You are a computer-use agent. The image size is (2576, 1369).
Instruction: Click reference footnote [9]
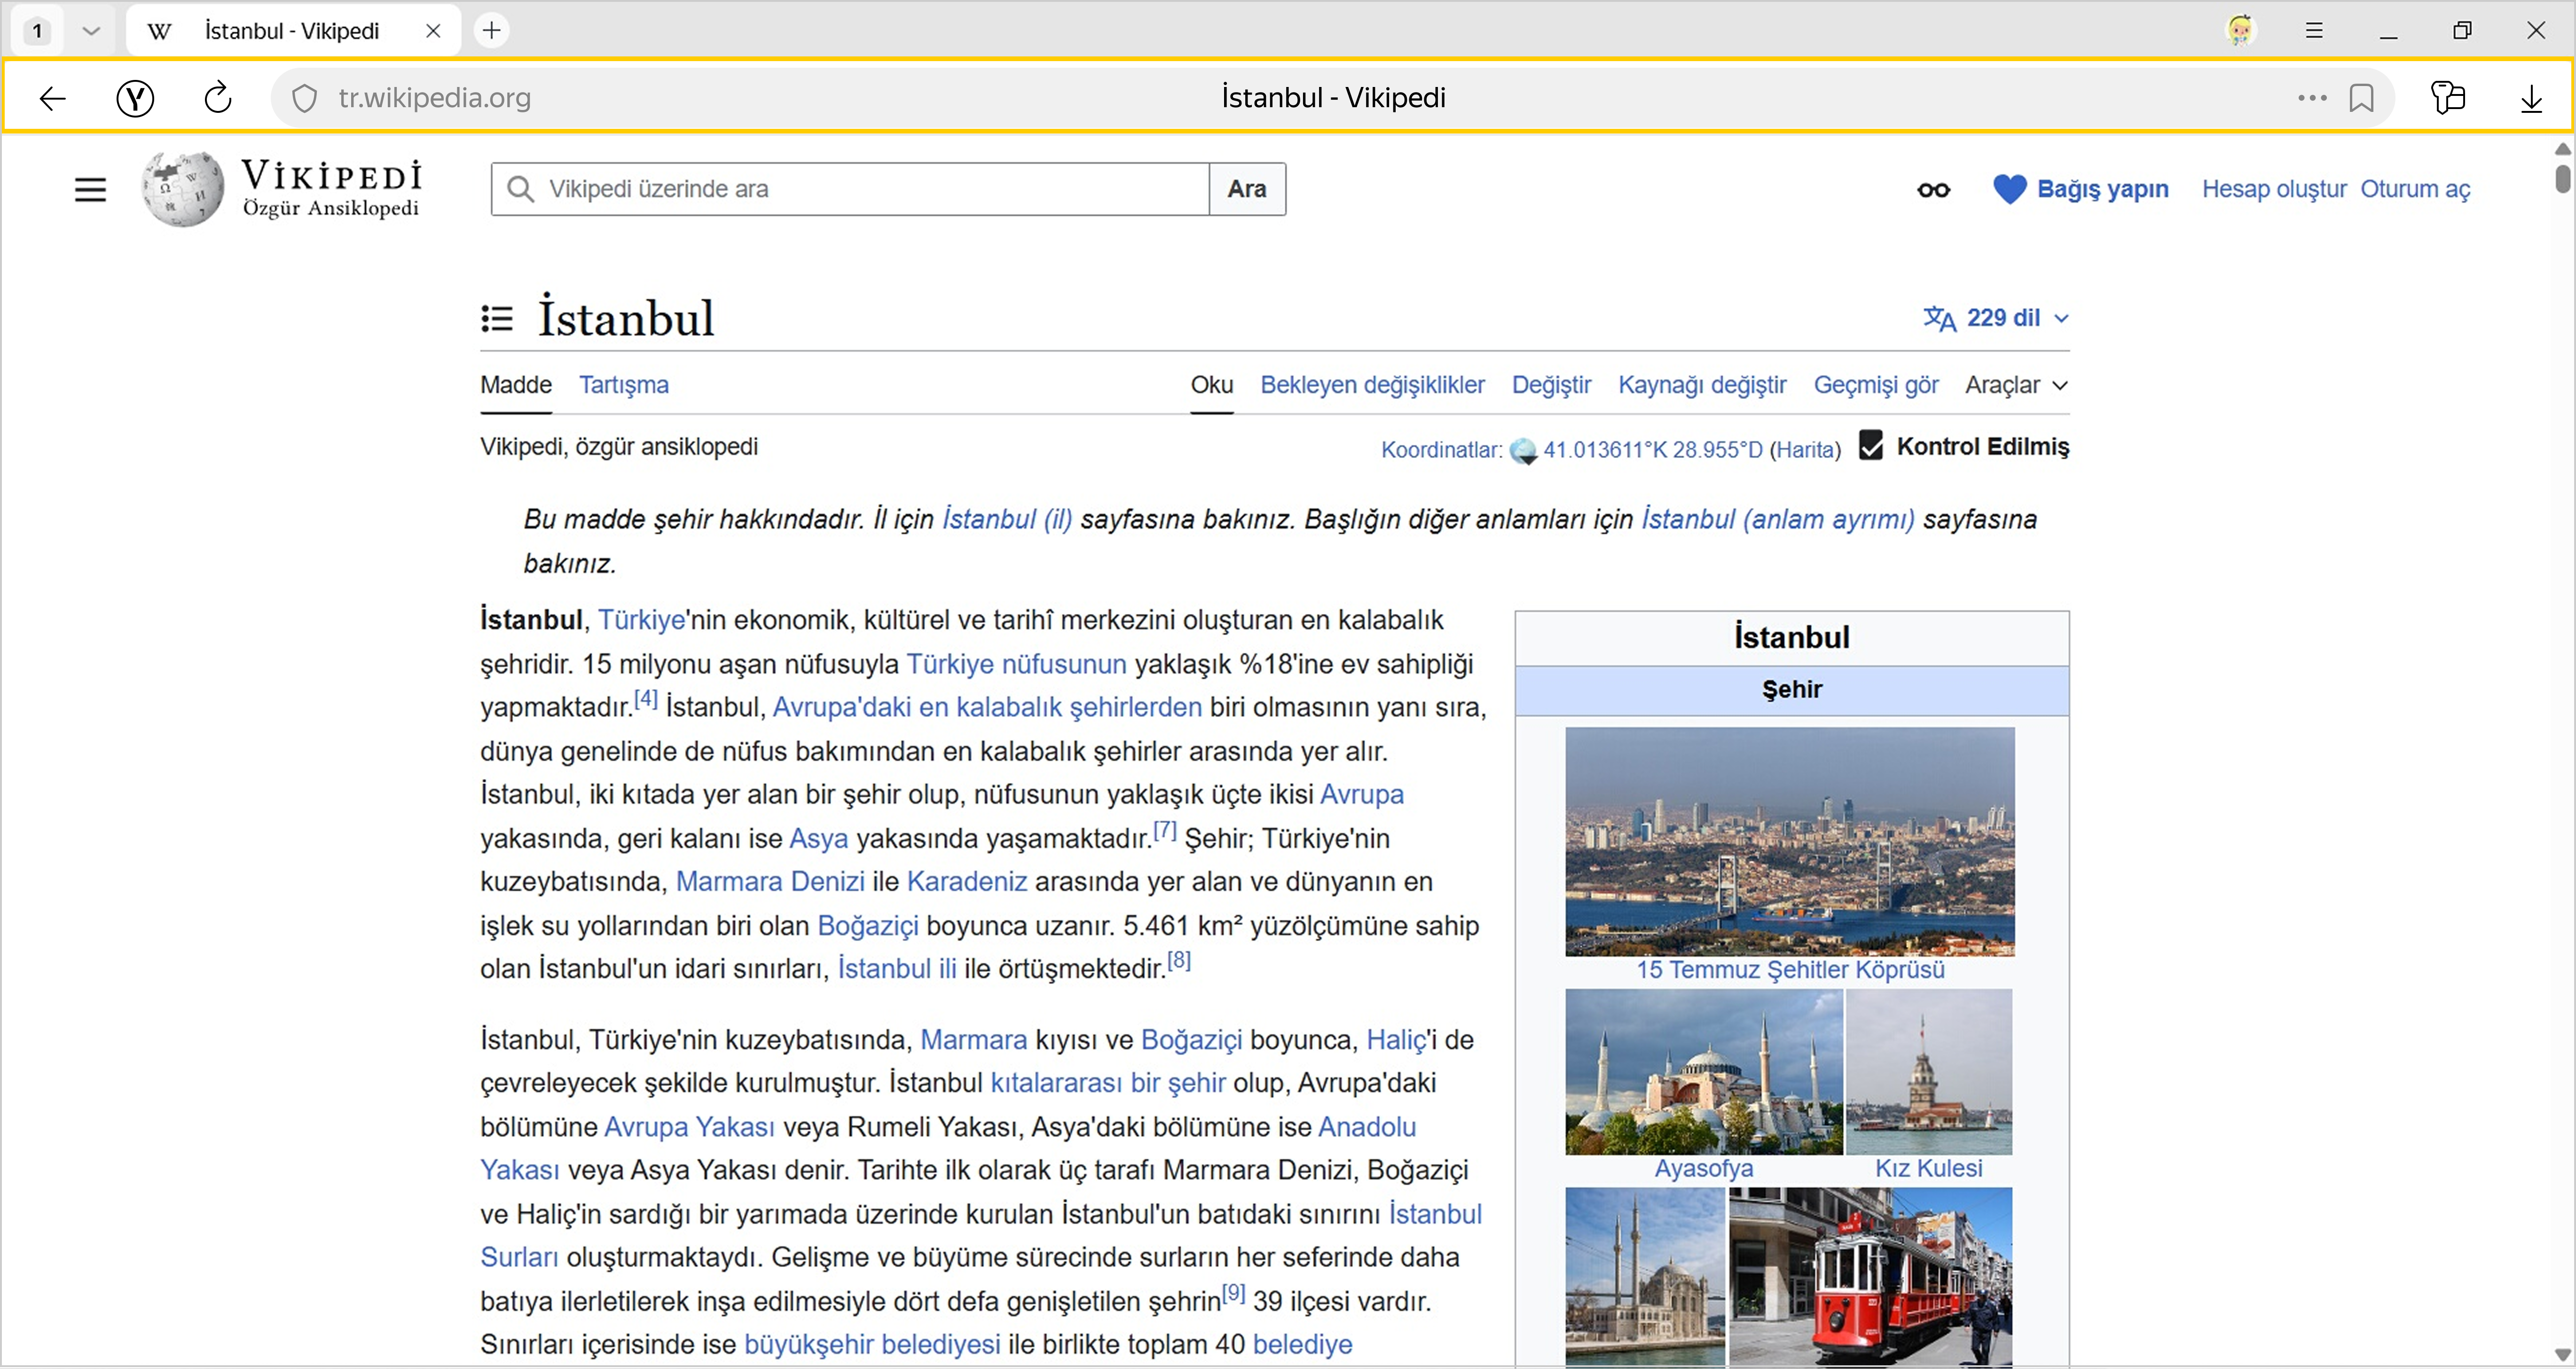tap(1233, 1293)
